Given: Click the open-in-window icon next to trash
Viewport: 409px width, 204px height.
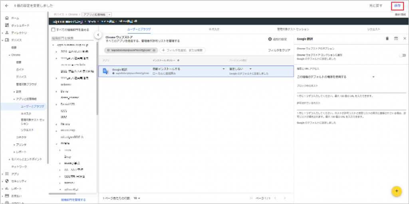Looking at the screenshot, I should [396, 38].
